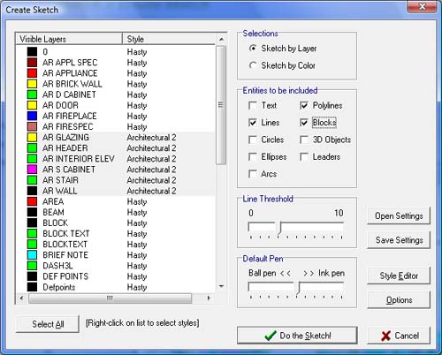Select the BLOCKTEXT layer without space
The image size is (442, 355).
116,245
